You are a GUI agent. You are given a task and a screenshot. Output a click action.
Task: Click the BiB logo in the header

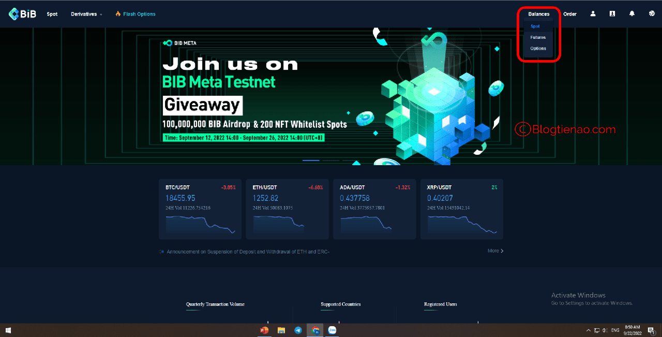(x=22, y=14)
